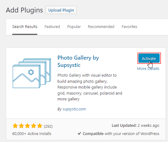Click the (292) ratings count
The width and height of the screenshot is (168, 142).
pyautogui.click(x=48, y=126)
